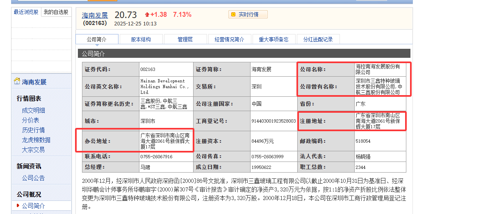499x214 pixels.
Task: Click the 证券简称 value 海南发展 in table
Action: (x=261, y=69)
